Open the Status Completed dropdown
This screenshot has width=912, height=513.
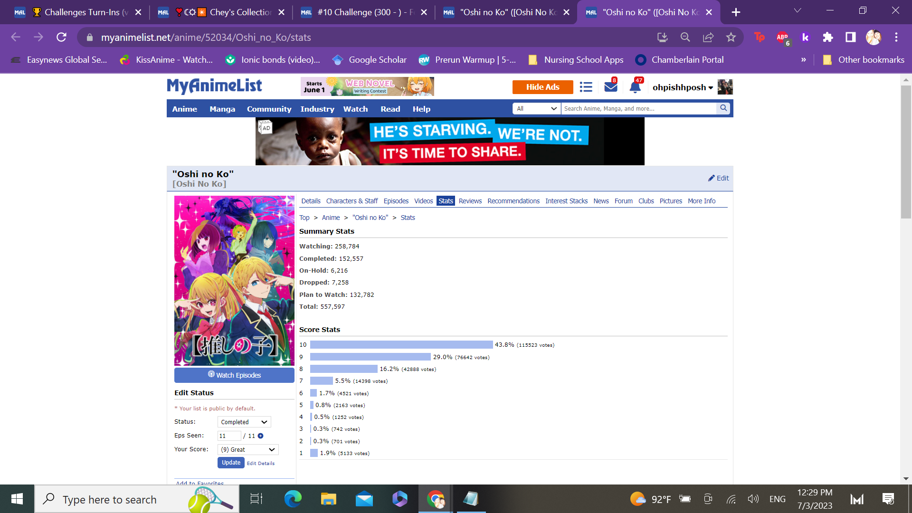coord(244,422)
